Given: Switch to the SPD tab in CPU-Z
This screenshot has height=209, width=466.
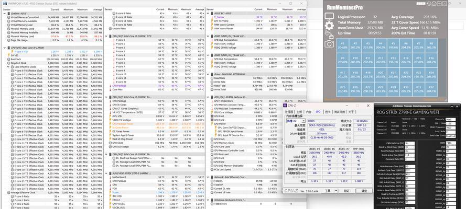Looking at the screenshot, I should tap(318, 112).
